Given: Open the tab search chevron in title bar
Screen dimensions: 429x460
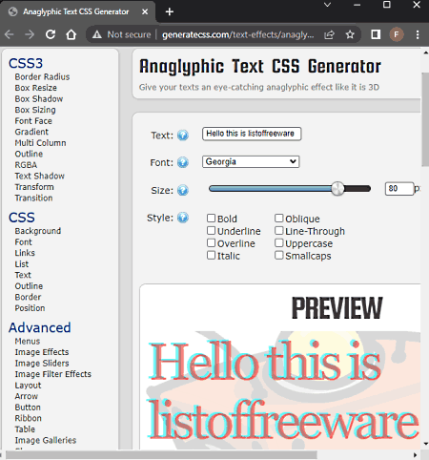Looking at the screenshot, I should [x=327, y=5].
